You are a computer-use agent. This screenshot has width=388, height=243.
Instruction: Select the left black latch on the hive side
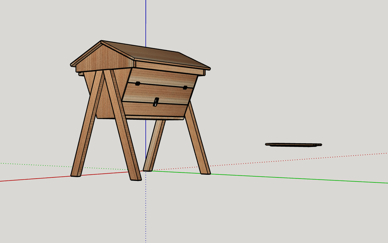click(x=138, y=83)
